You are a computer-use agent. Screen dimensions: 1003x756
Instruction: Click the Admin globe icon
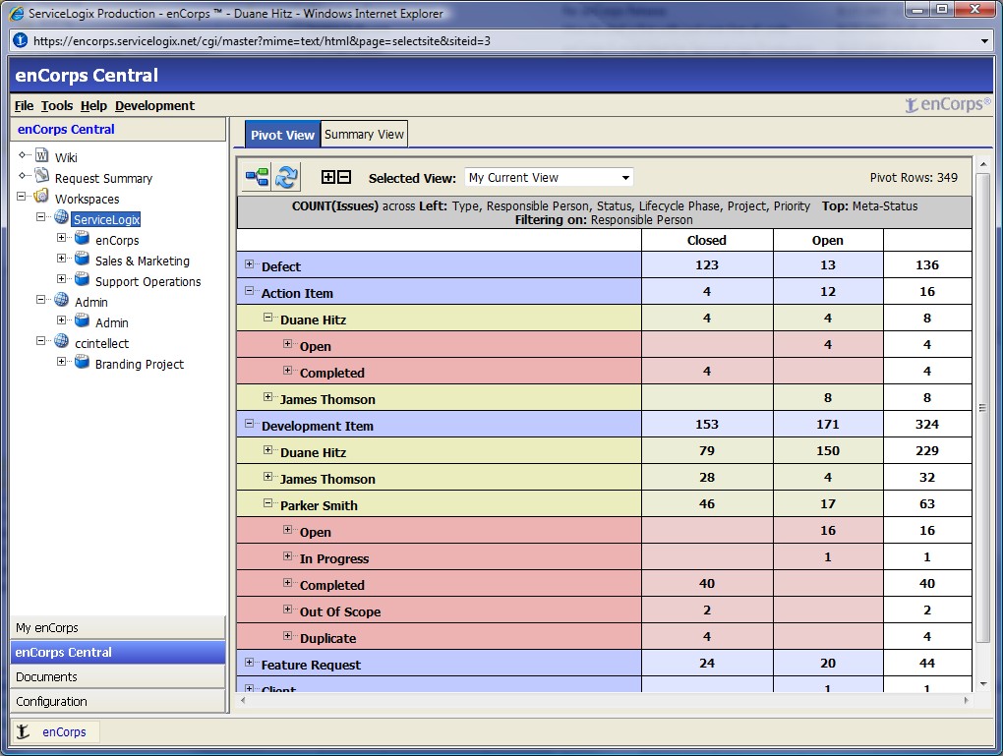(61, 299)
